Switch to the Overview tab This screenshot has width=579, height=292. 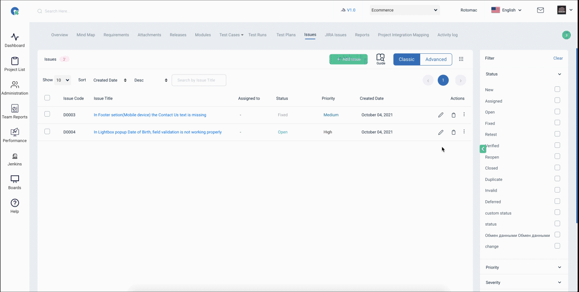click(x=60, y=35)
